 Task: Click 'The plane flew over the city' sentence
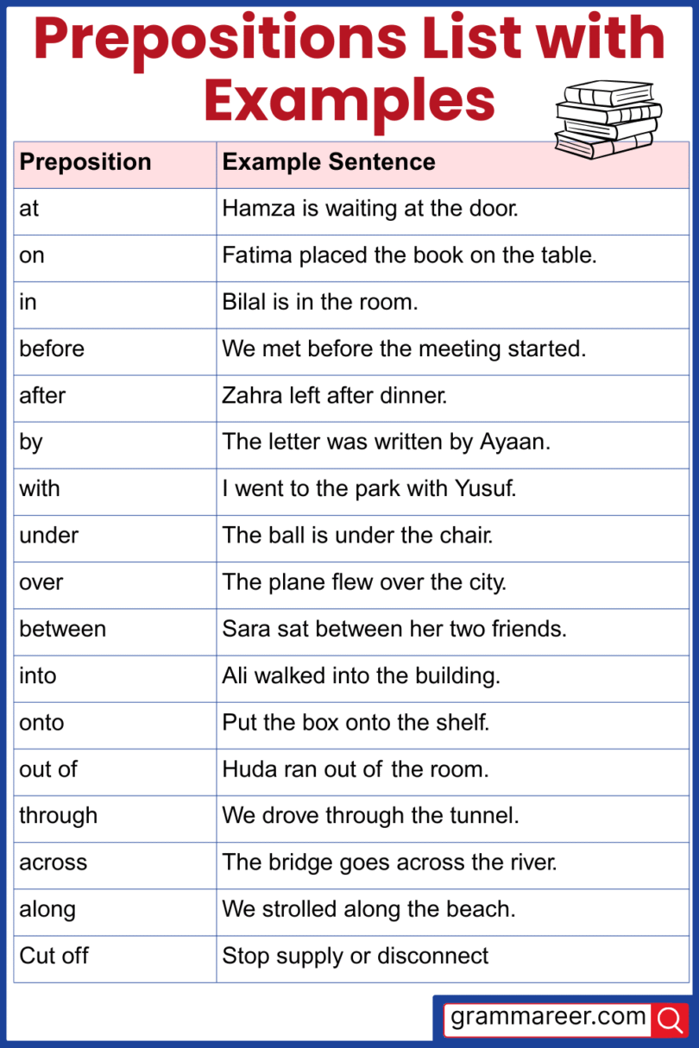tap(364, 582)
